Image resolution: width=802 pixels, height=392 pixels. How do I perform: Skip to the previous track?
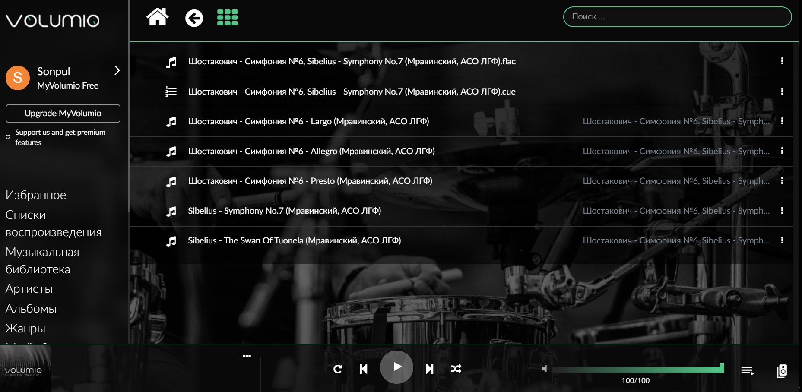click(364, 369)
